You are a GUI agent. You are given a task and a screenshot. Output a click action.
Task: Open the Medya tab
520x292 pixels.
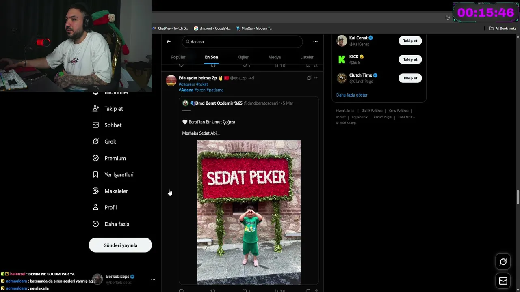(x=274, y=57)
